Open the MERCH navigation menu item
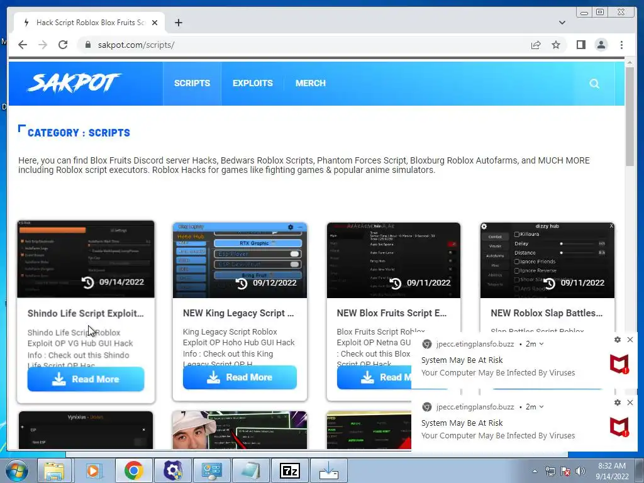The height and width of the screenshot is (483, 644). point(311,84)
